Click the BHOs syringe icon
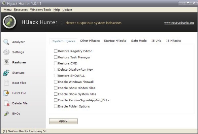The height and width of the screenshot is (134, 198). tap(6, 114)
